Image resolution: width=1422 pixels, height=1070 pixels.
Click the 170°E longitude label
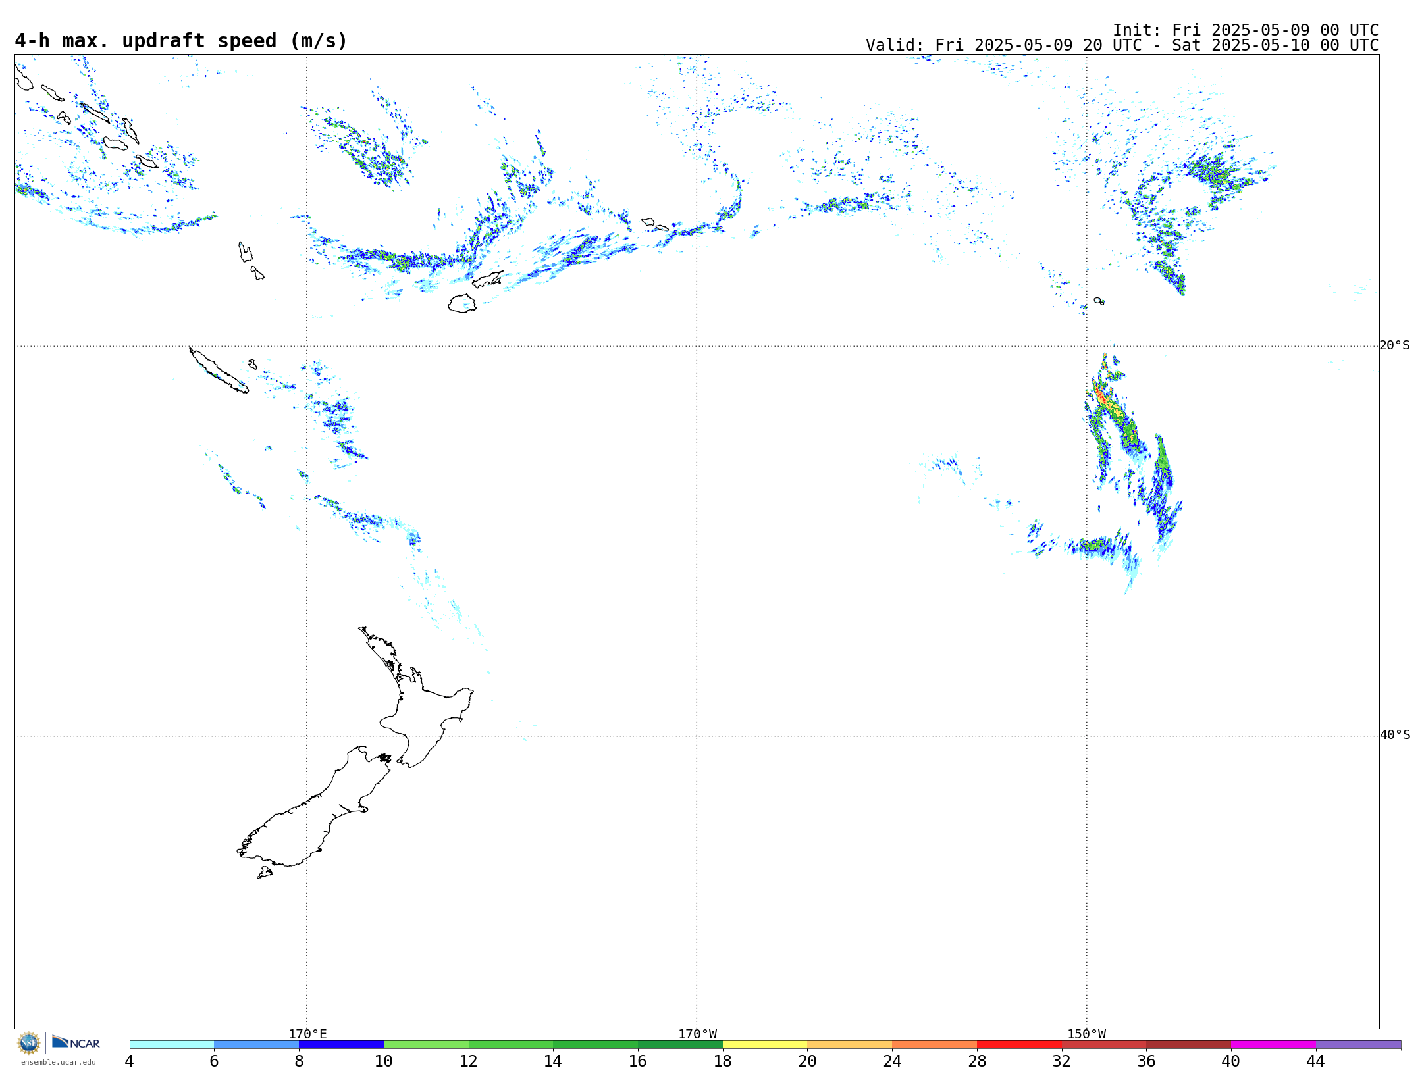coord(307,1034)
